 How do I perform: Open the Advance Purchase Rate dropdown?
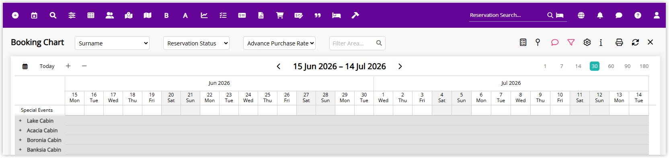(x=279, y=43)
